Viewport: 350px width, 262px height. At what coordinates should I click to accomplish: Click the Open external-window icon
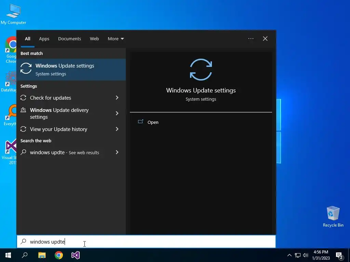pyautogui.click(x=140, y=122)
